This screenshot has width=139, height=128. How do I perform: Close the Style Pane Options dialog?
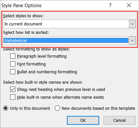click(129, 5)
